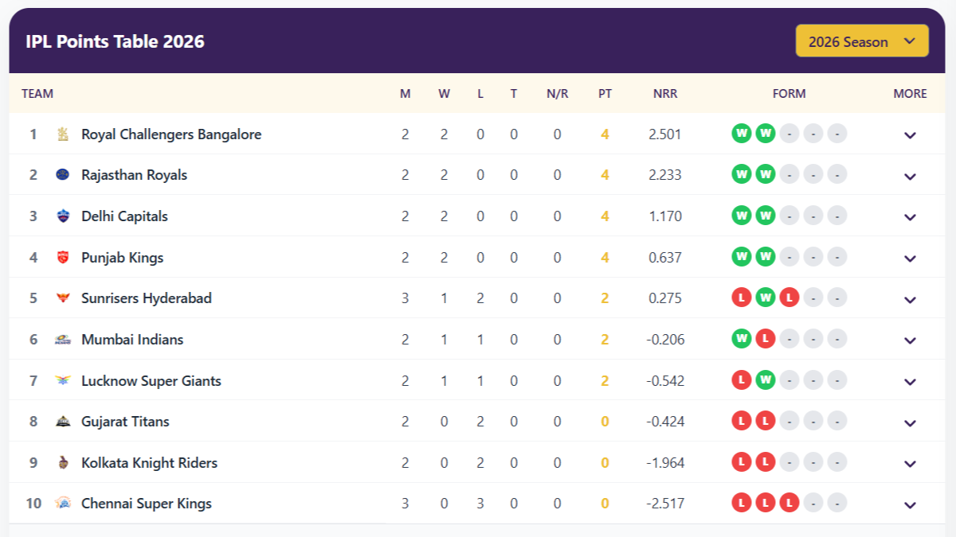Click the Gujarat Titans team logo
This screenshot has width=956, height=537.
pos(64,421)
